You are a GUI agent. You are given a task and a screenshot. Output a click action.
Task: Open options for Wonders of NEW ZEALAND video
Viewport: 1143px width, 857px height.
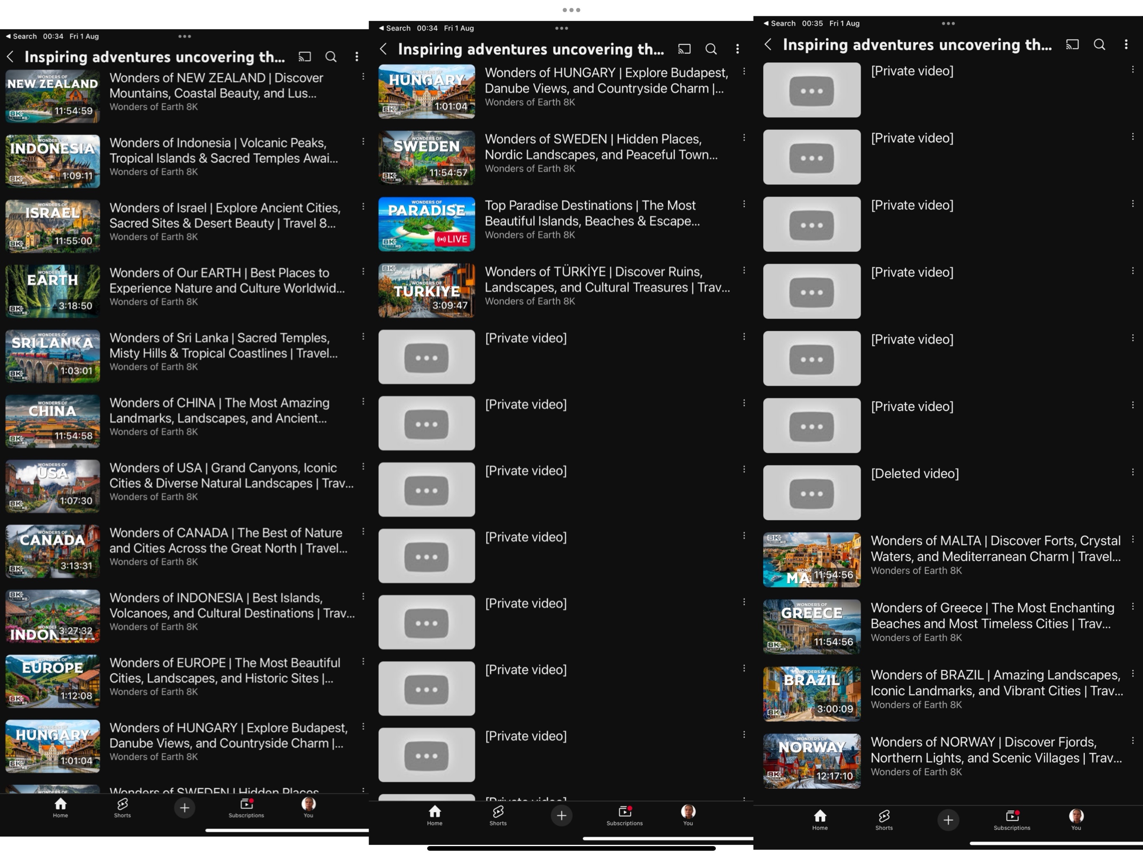point(363,77)
